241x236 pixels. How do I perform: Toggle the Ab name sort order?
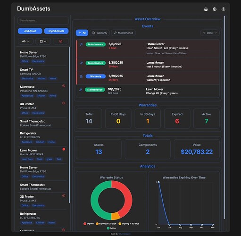(x=25, y=41)
